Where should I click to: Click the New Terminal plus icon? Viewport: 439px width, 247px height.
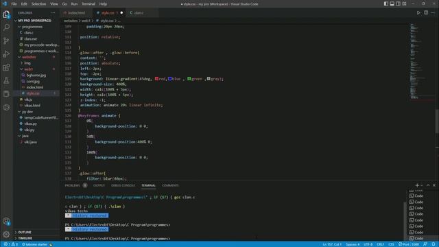click(x=417, y=185)
